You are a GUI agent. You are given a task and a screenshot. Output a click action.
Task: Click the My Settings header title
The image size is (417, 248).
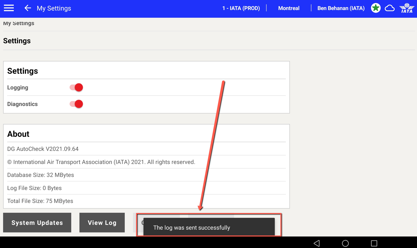[54, 8]
